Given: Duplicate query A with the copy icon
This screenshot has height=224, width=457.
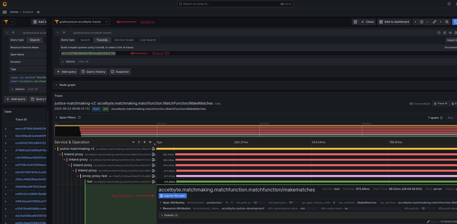Looking at the screenshot, I should pos(445,33).
